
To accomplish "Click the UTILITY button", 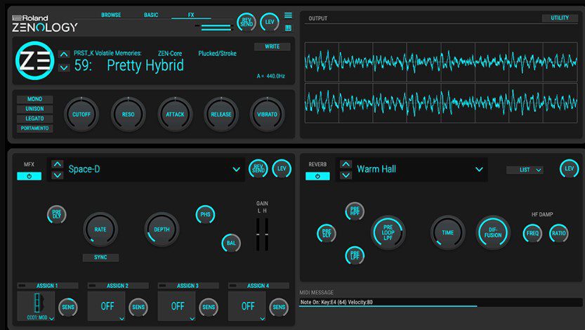I will pyautogui.click(x=560, y=18).
